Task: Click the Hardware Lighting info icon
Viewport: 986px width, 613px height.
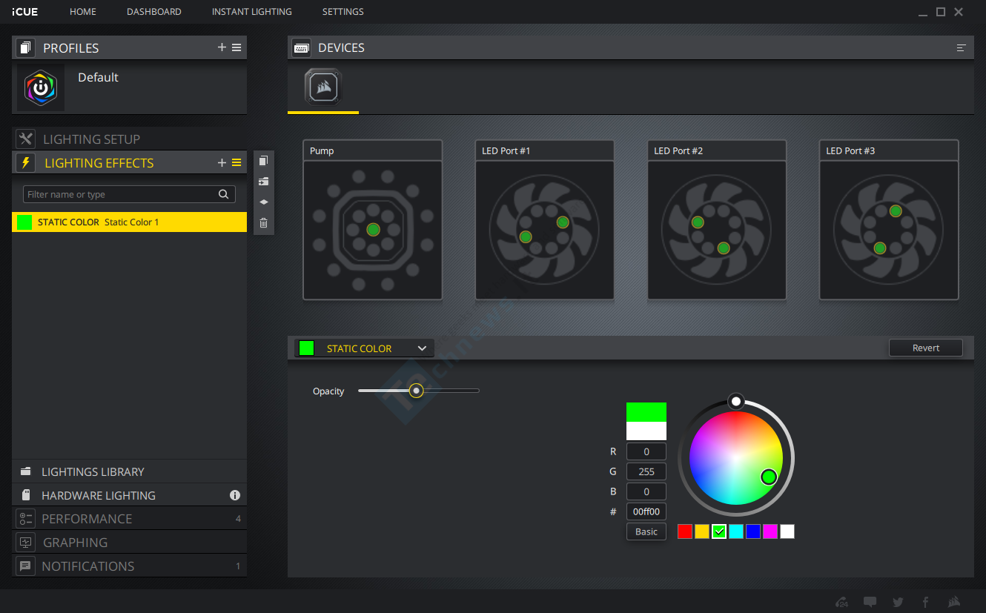Action: coord(235,495)
